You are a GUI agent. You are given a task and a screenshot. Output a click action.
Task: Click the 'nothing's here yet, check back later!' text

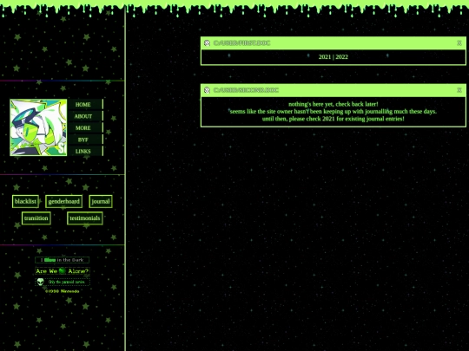pyautogui.click(x=334, y=104)
